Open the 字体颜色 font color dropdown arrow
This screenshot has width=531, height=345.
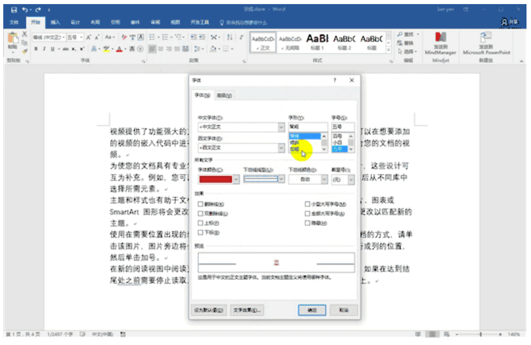[236, 179]
